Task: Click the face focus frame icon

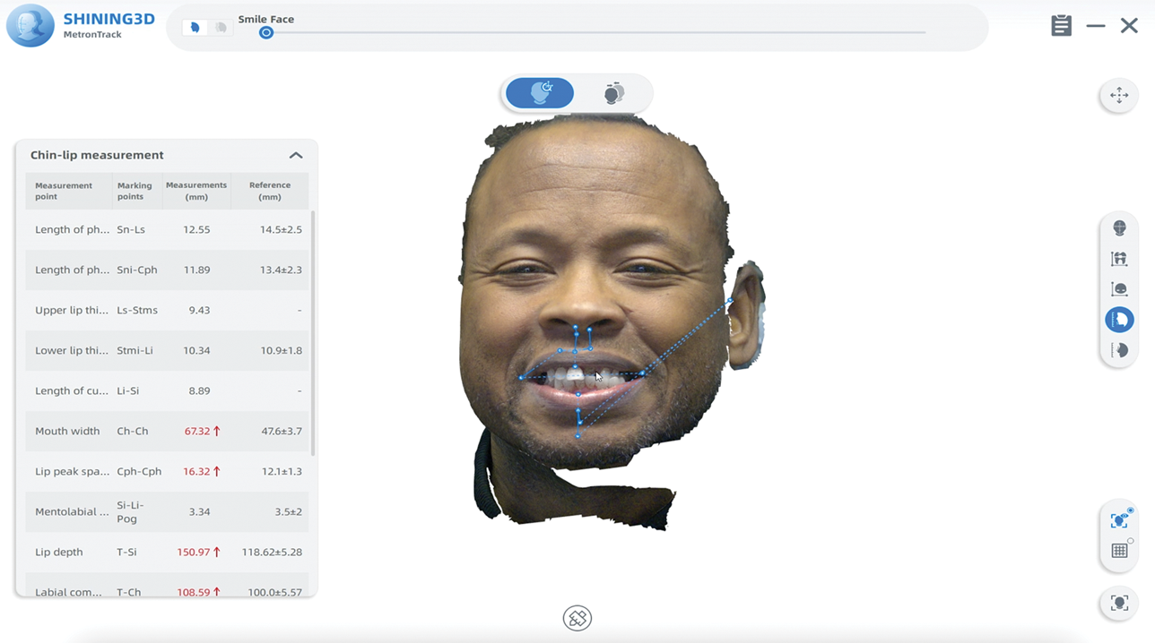Action: (1119, 603)
